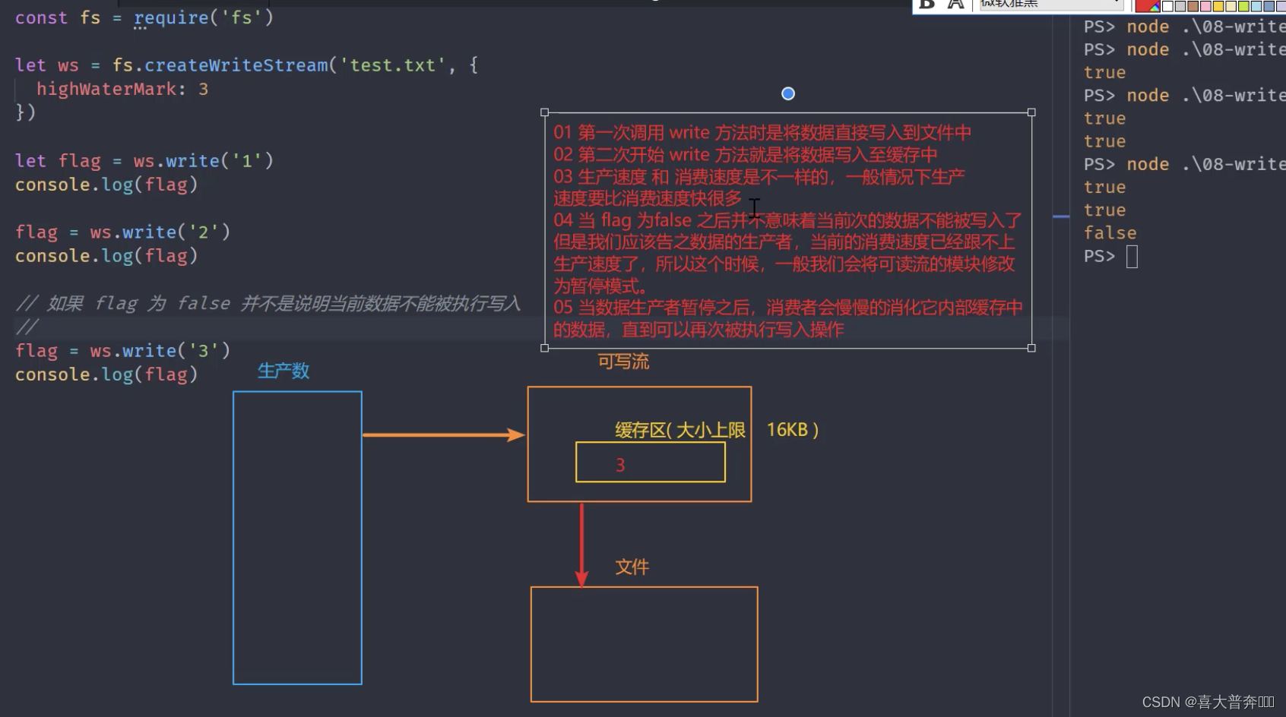Viewport: 1286px width, 717px height.
Task: Click the 文件 diagram label
Action: pyautogui.click(x=632, y=567)
